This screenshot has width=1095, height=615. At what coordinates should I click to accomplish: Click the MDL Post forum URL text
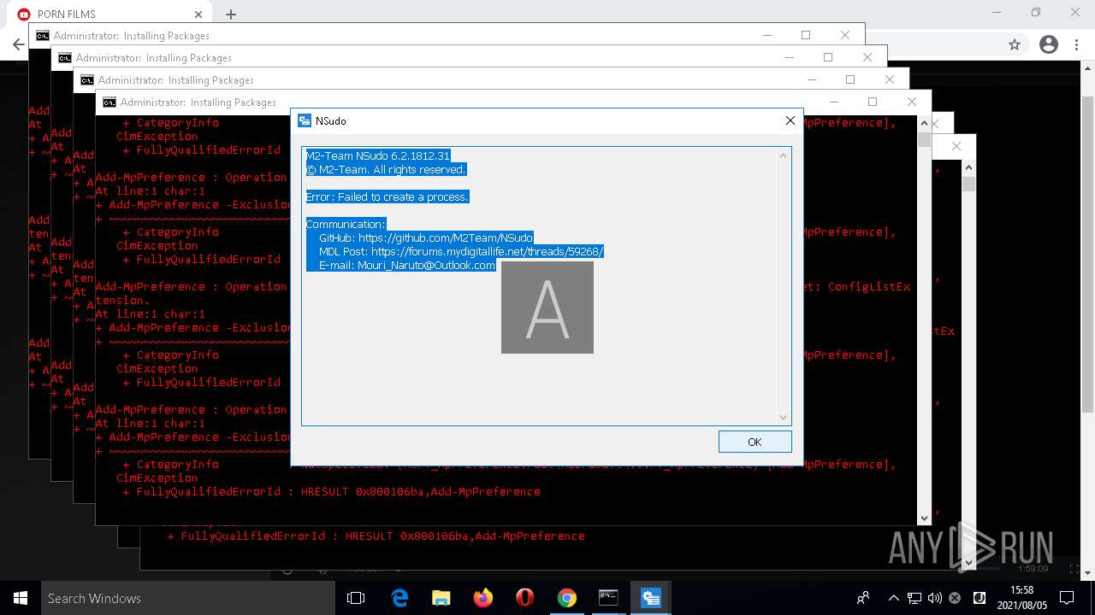(x=488, y=251)
